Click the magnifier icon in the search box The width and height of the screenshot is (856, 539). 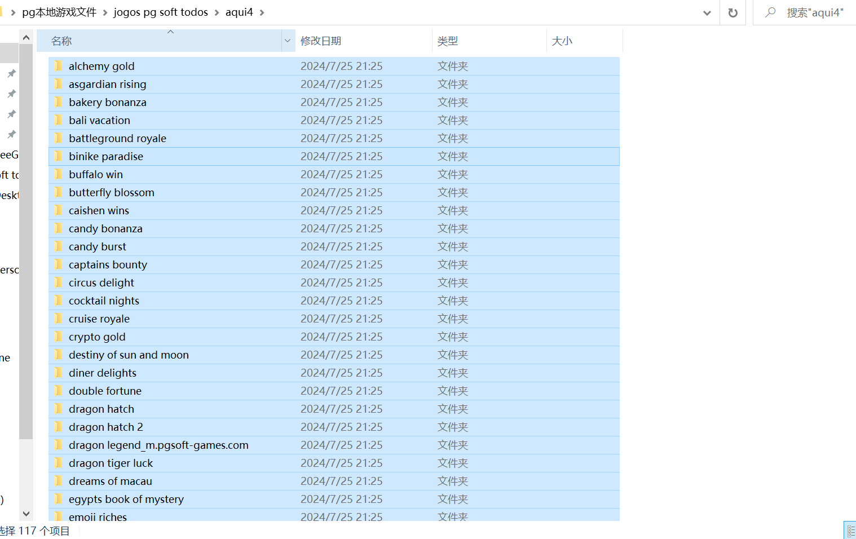[x=770, y=12]
